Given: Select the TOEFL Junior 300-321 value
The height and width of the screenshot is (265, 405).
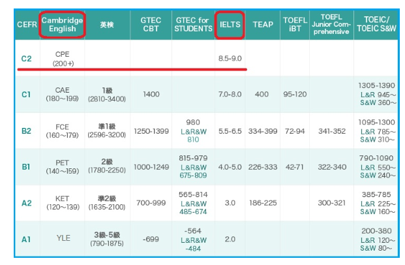Looking at the screenshot, I should point(332,203).
